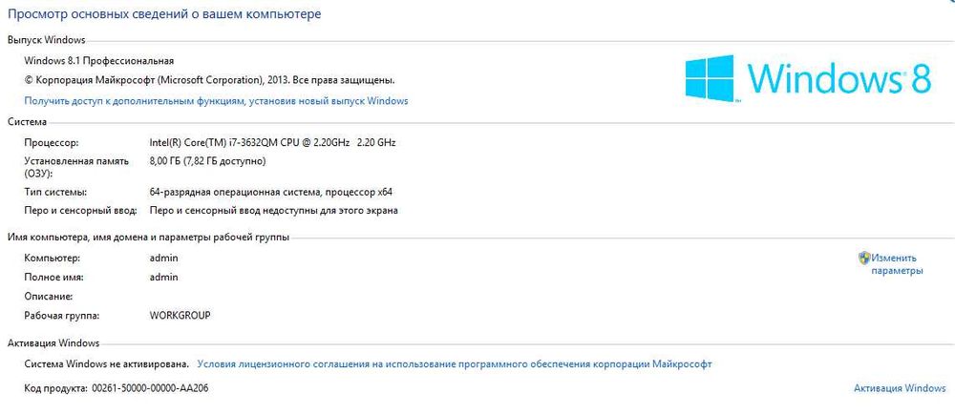Click the Система section header
This screenshot has height=414, width=955.
[x=27, y=122]
